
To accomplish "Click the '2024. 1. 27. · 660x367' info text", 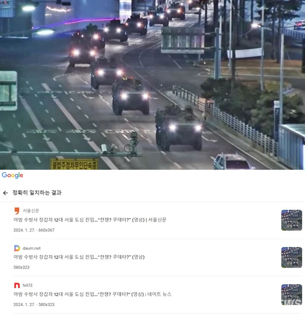I will coord(34,230).
